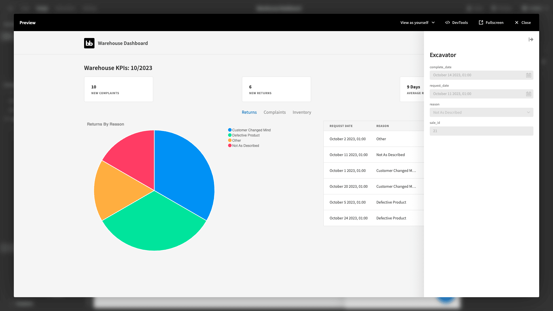Select the October 5 2023 Defective Product row

point(374,202)
